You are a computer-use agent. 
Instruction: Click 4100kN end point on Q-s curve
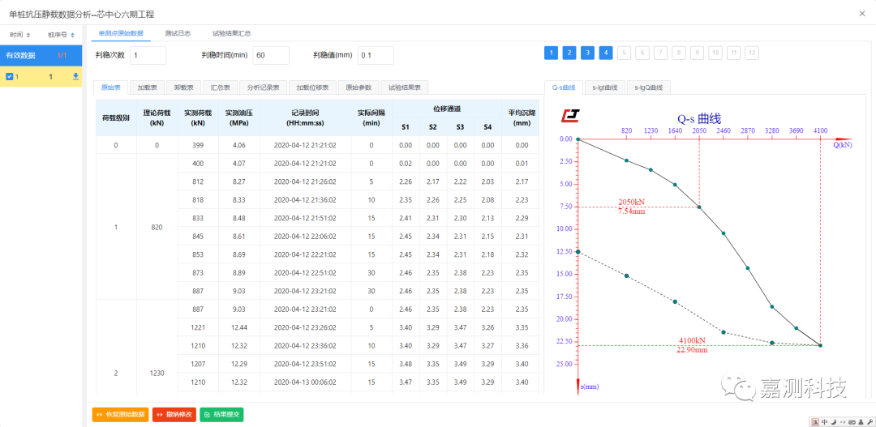[820, 345]
